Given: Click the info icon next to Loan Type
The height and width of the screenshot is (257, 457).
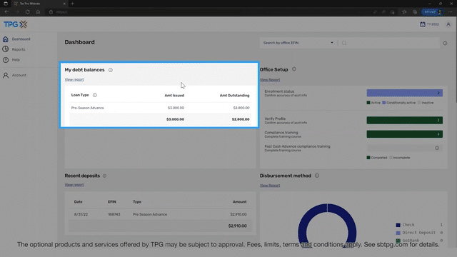Looking at the screenshot, I should (x=95, y=95).
